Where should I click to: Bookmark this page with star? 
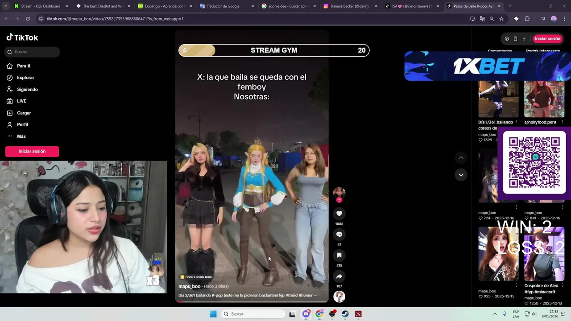tap(501, 19)
